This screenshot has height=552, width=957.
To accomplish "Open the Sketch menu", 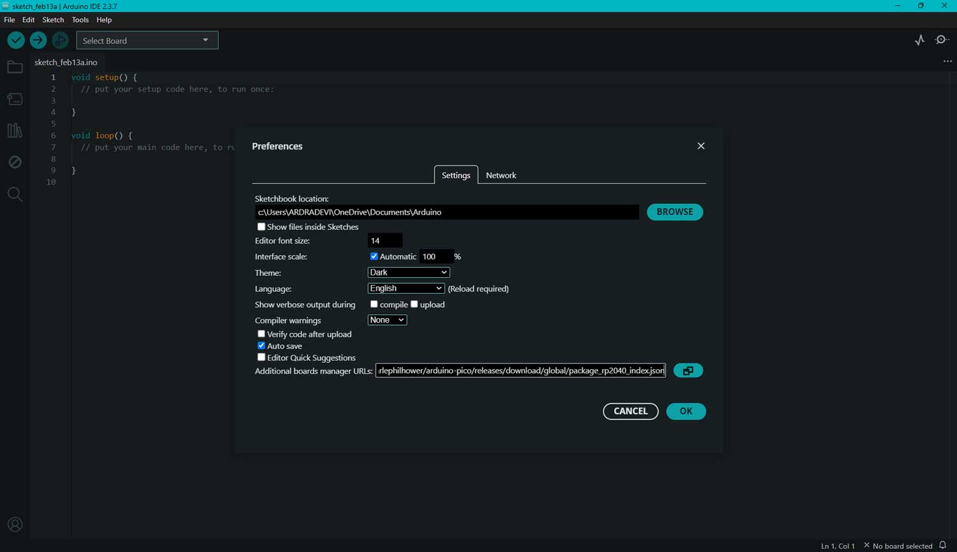I will pos(53,20).
